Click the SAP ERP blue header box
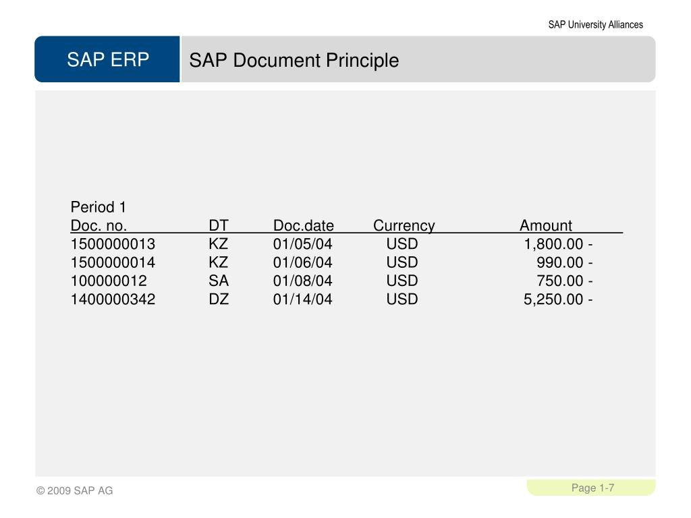The height and width of the screenshot is (518, 691). (107, 59)
